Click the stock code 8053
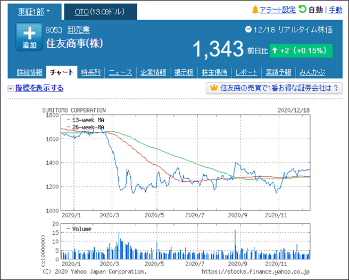Viewport: 349px width, 280px height. tap(54, 30)
